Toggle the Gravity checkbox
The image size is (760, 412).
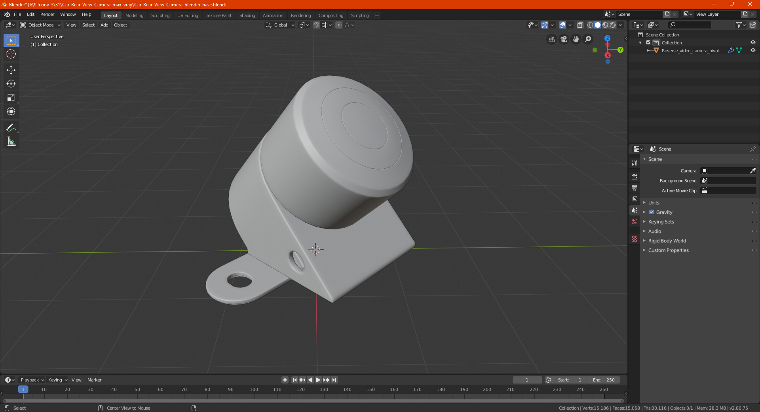point(652,212)
